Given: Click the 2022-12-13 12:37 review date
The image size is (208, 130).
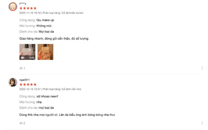Looking at the screenshot, I should pos(30,89).
